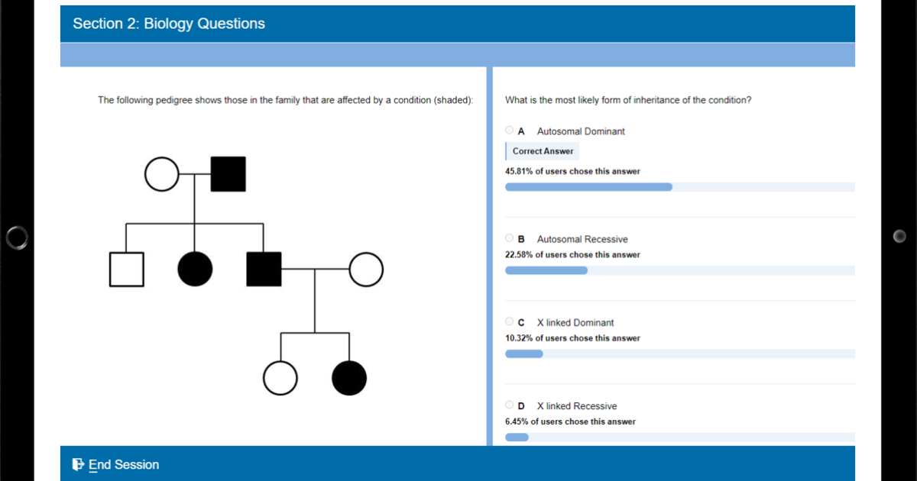The height and width of the screenshot is (481, 917).
Task: Click the shaded circle in second generation
Action: tap(195, 270)
